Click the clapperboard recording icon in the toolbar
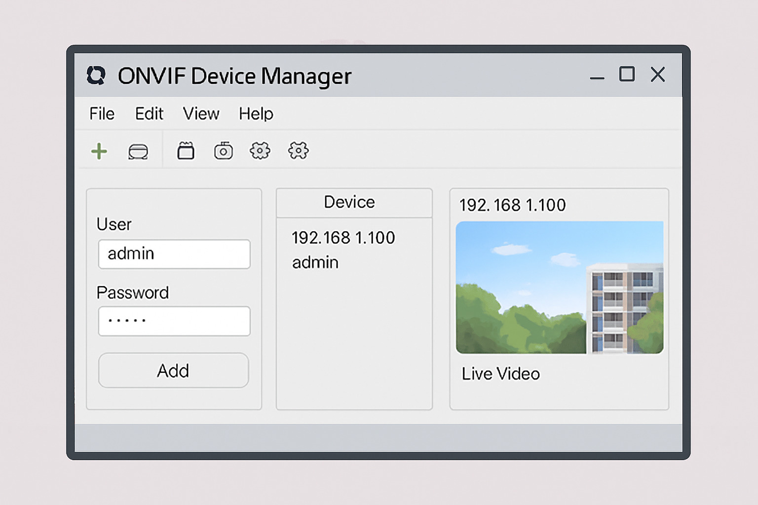The height and width of the screenshot is (505, 758). click(186, 151)
